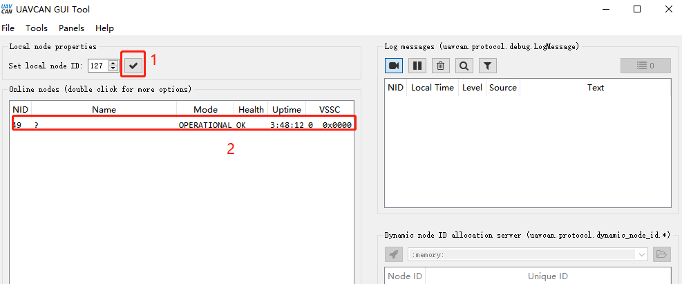Expand the :memory: database dropdown
This screenshot has height=284, width=682.
click(643, 254)
